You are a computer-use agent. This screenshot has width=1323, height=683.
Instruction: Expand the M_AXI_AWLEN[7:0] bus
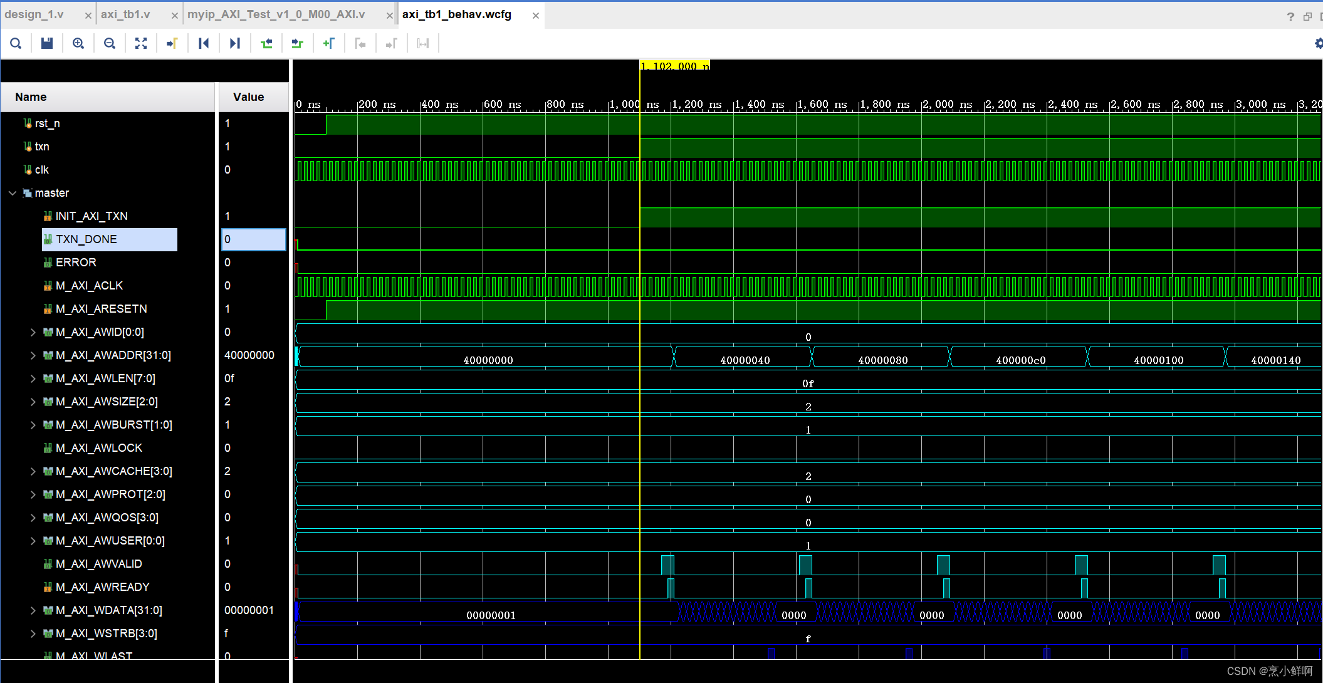[33, 378]
